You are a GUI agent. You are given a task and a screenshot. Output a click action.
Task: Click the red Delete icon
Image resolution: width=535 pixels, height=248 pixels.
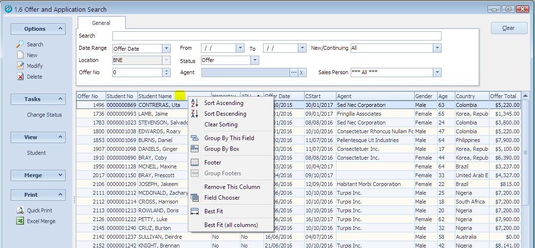[20, 77]
